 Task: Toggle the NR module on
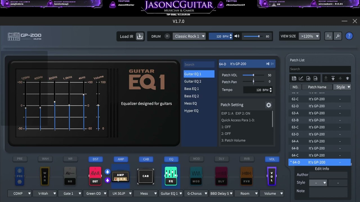point(70,159)
